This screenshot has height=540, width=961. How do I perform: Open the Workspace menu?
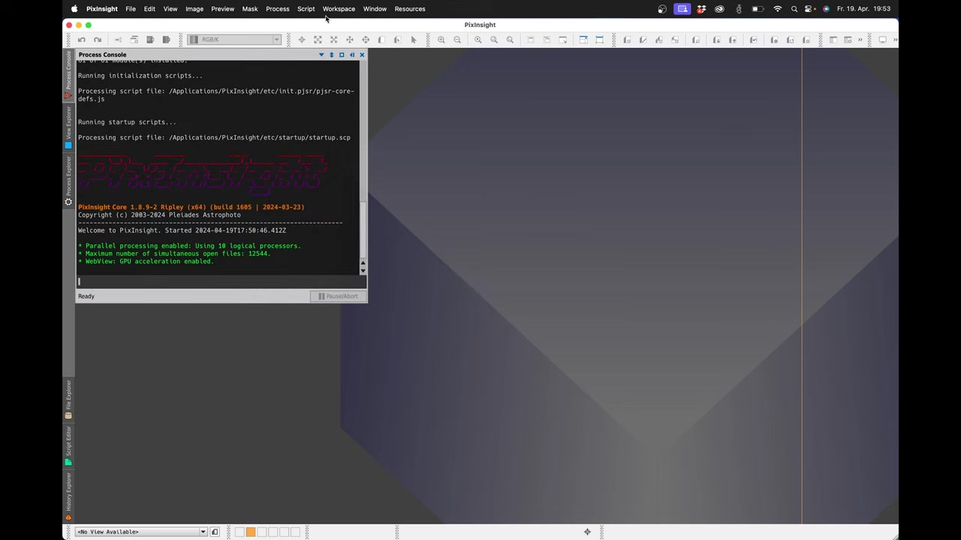click(339, 9)
